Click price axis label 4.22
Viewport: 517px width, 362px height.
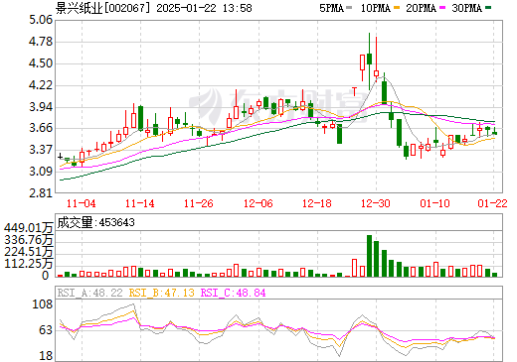(x=41, y=85)
